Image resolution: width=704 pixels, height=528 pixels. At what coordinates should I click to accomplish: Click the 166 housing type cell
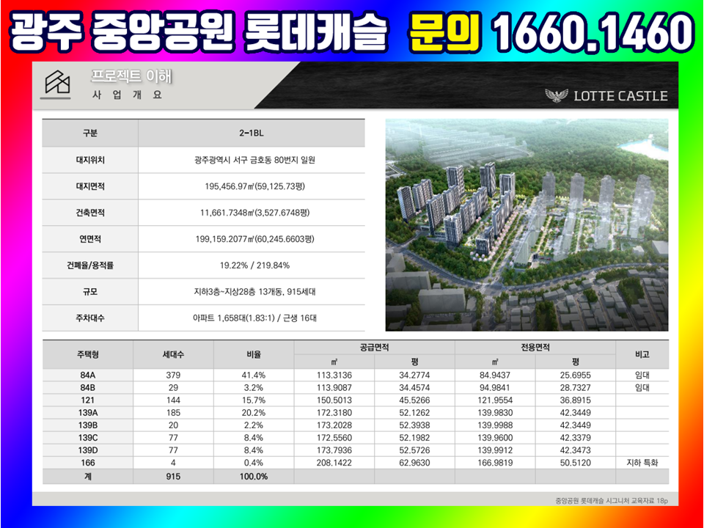88,463
